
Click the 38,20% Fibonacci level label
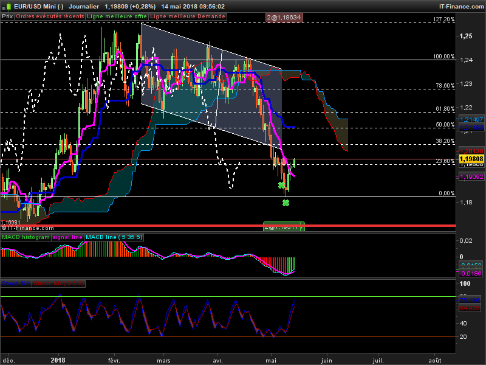[x=445, y=141]
